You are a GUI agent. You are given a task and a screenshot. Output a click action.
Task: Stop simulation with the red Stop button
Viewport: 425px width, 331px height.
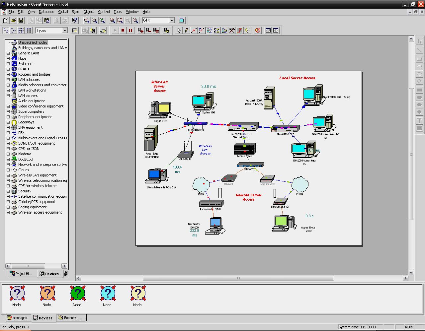pyautogui.click(x=123, y=31)
